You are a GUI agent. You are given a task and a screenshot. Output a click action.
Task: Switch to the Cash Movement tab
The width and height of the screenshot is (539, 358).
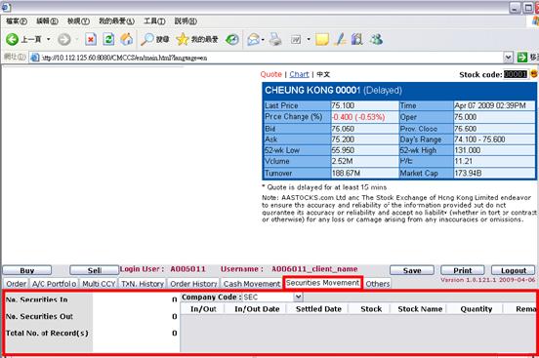[252, 284]
